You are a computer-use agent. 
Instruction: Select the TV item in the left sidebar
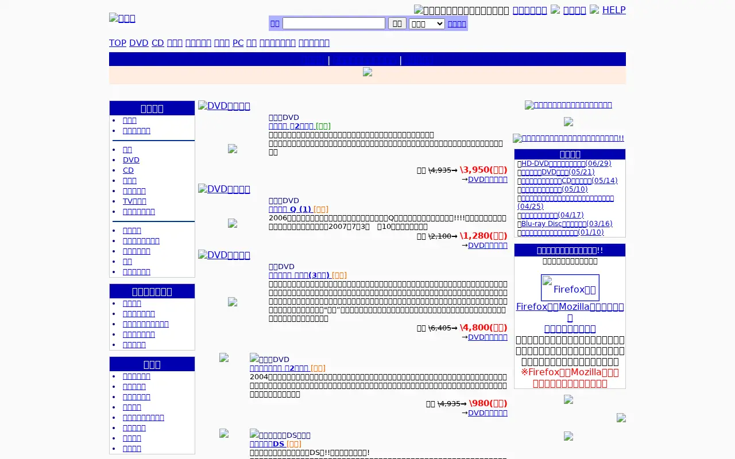[134, 201]
